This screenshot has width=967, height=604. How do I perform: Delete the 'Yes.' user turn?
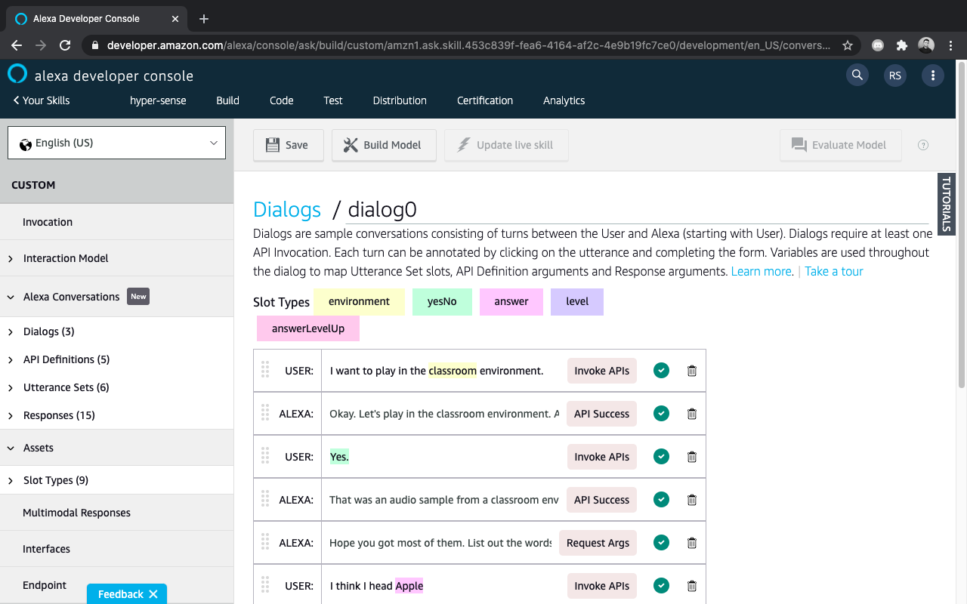tap(691, 457)
